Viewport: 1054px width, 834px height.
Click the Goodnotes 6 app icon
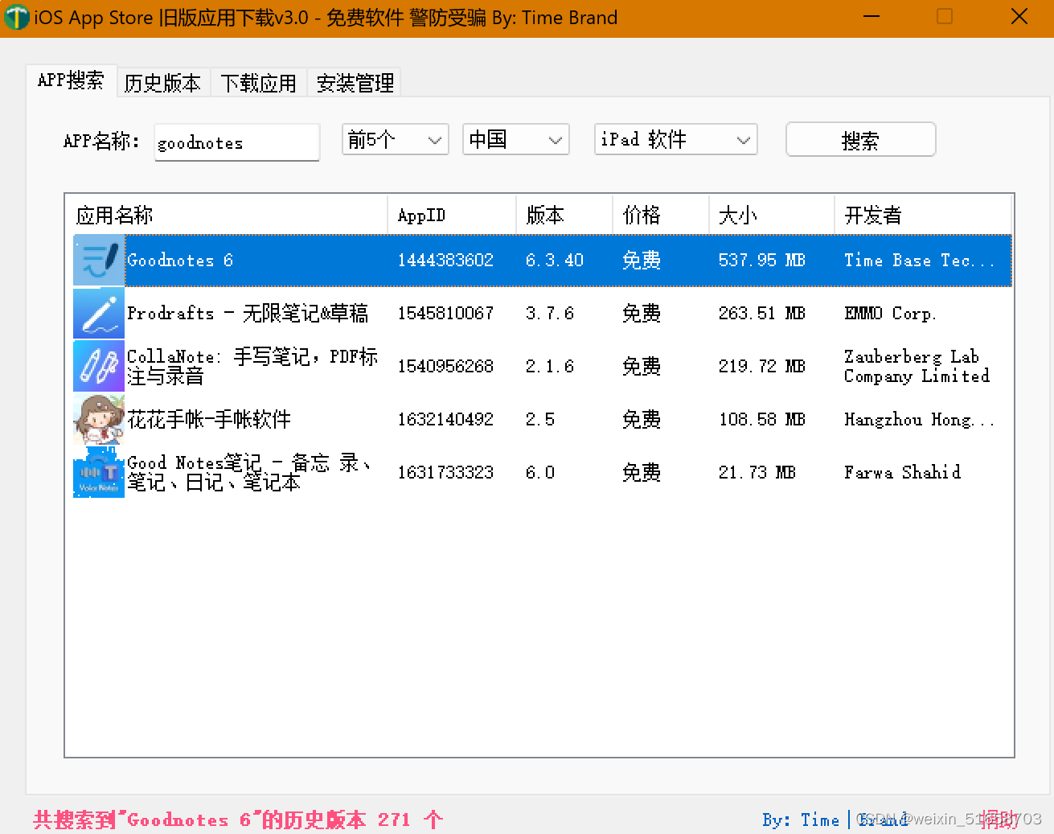point(99,260)
